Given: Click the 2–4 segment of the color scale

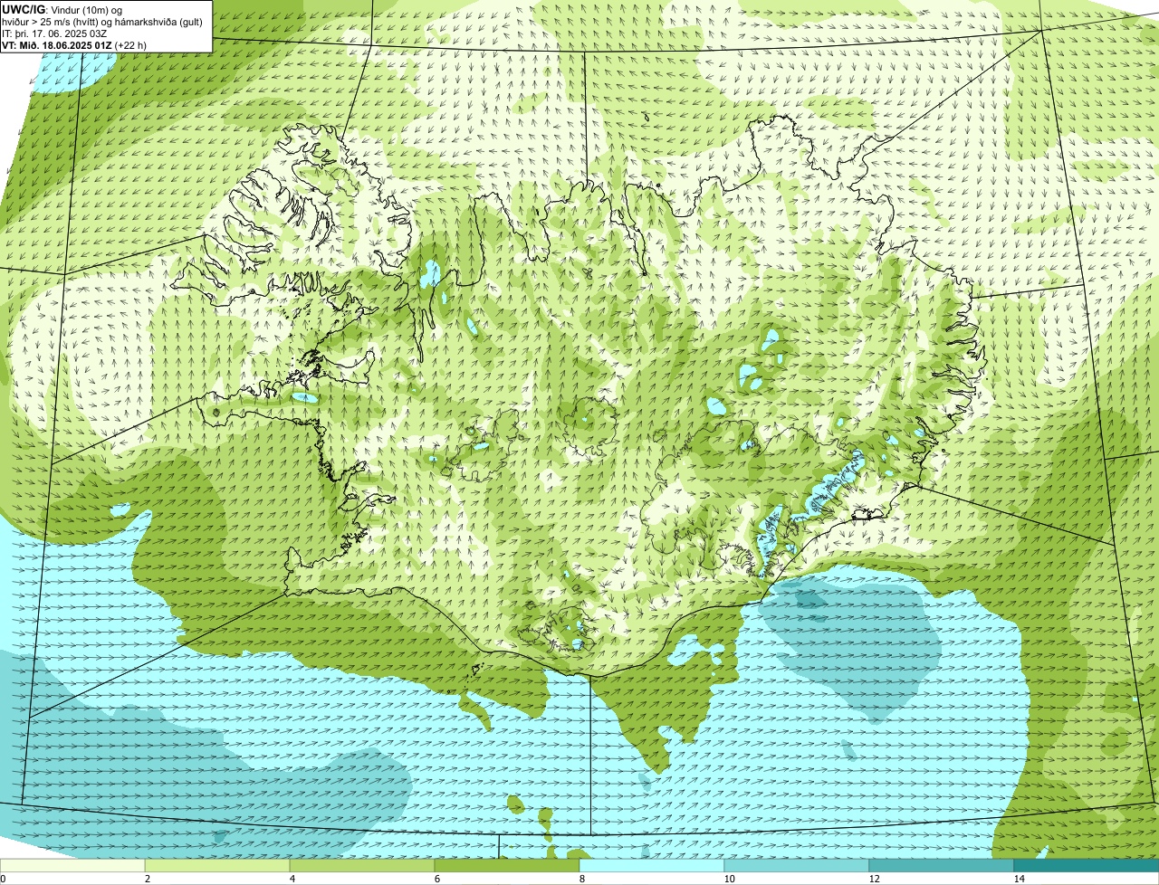Looking at the screenshot, I should point(217,865).
